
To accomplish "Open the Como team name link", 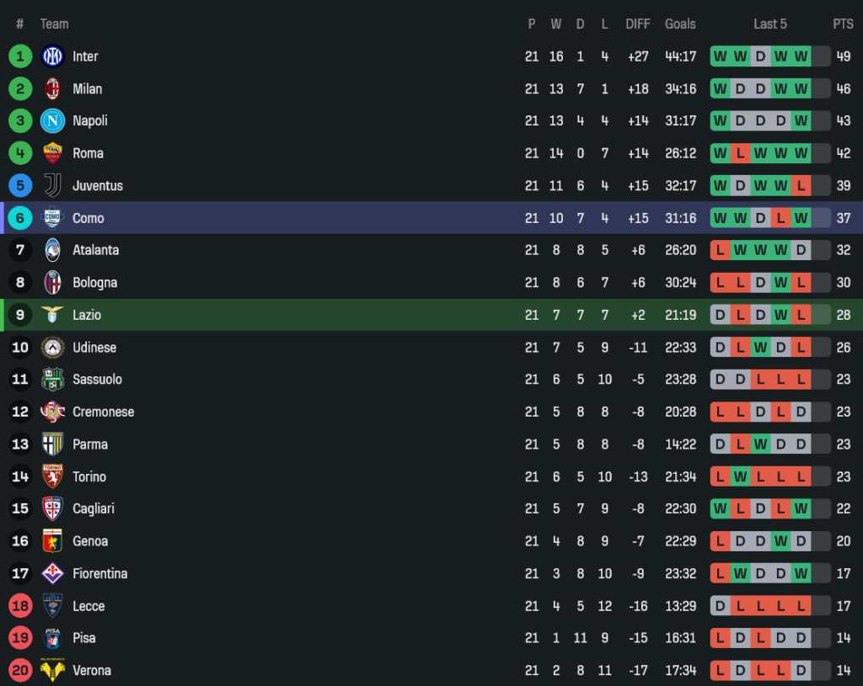I will 88,218.
